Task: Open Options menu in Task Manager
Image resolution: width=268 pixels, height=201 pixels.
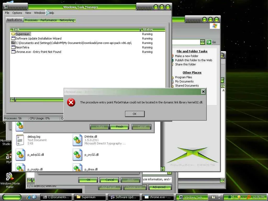Action: pyautogui.click(x=17, y=13)
